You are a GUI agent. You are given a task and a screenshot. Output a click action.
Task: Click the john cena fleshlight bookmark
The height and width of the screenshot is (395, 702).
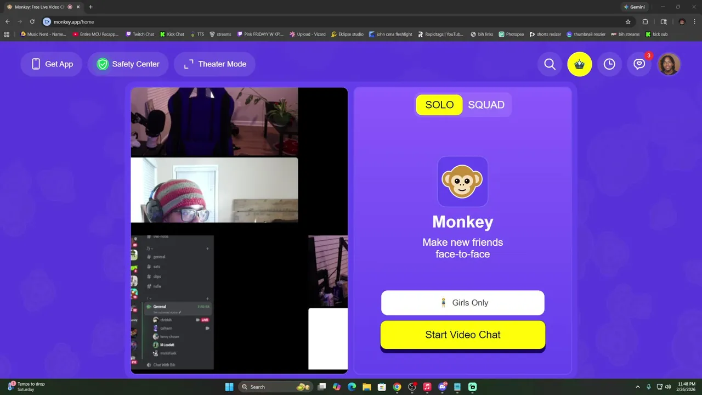[x=390, y=34]
